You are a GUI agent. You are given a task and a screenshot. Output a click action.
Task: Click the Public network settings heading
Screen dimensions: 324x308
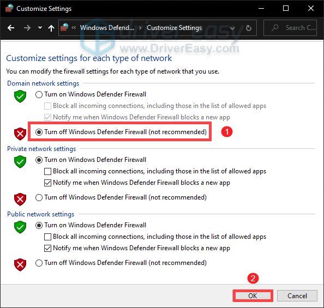pyautogui.click(x=41, y=214)
